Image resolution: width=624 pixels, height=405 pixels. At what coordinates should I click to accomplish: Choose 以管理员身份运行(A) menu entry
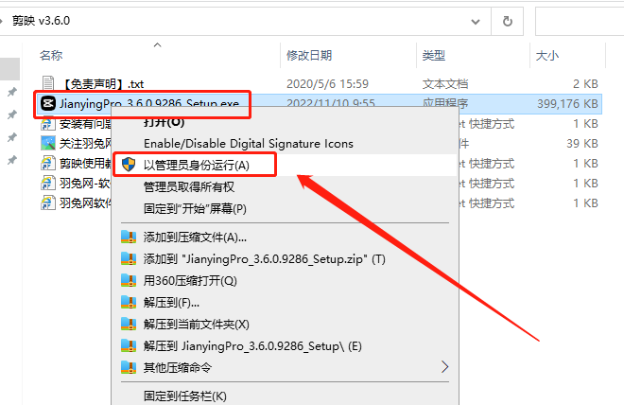pyautogui.click(x=197, y=165)
